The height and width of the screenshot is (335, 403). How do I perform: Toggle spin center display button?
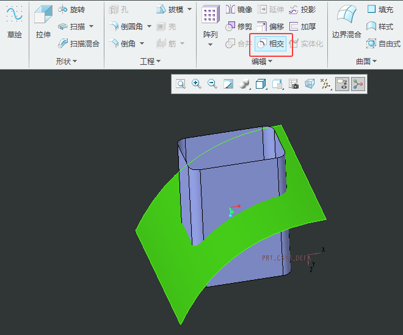[x=358, y=84]
